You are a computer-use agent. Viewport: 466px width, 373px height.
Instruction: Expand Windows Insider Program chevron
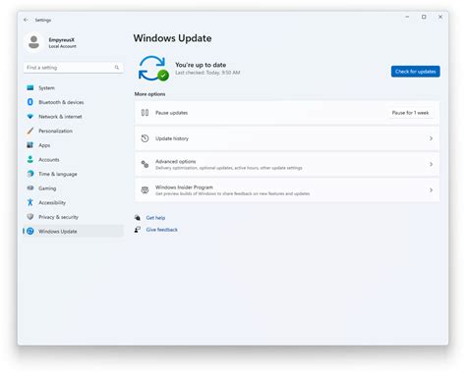[431, 190]
